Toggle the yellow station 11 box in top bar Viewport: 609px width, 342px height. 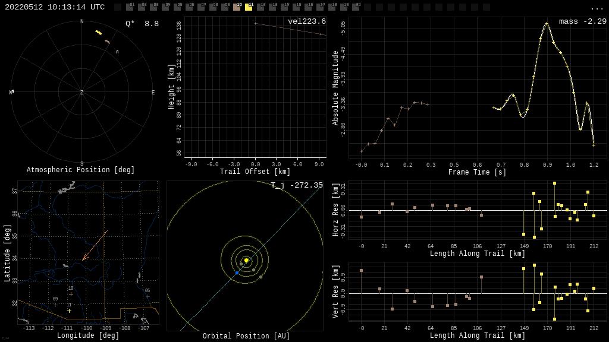coord(249,7)
